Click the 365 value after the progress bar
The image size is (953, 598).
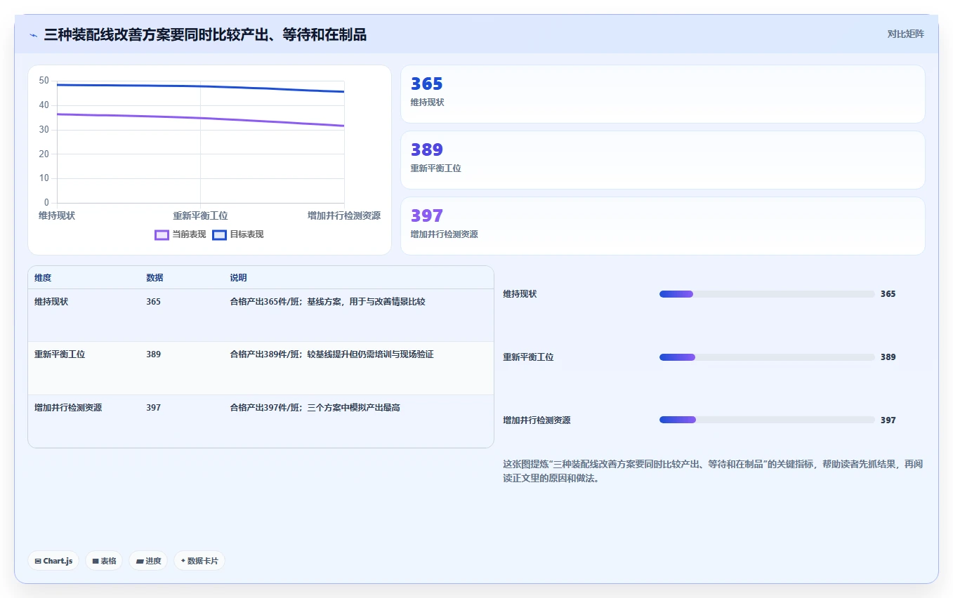coord(888,294)
